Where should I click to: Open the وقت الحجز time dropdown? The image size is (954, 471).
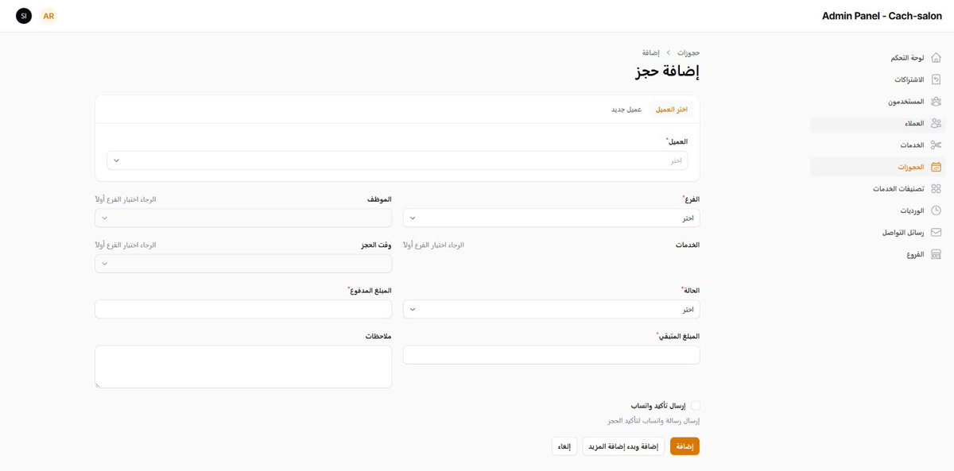coord(243,264)
